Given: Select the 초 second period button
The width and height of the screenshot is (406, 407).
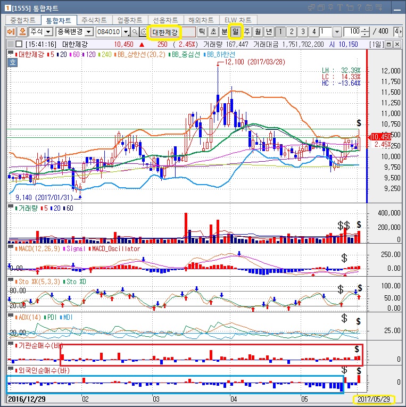Looking at the screenshot, I should click(x=213, y=32).
